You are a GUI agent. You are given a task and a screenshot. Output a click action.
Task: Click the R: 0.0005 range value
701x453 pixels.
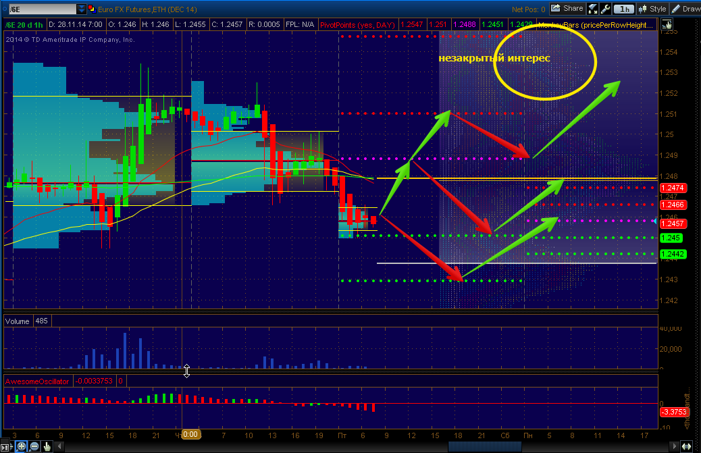(x=264, y=24)
